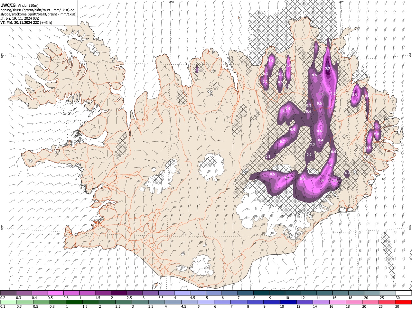Click the valid time line 'VT: Mið. 20.11.2024 22Z'
This screenshot has height=309, width=412.
(x=20, y=23)
